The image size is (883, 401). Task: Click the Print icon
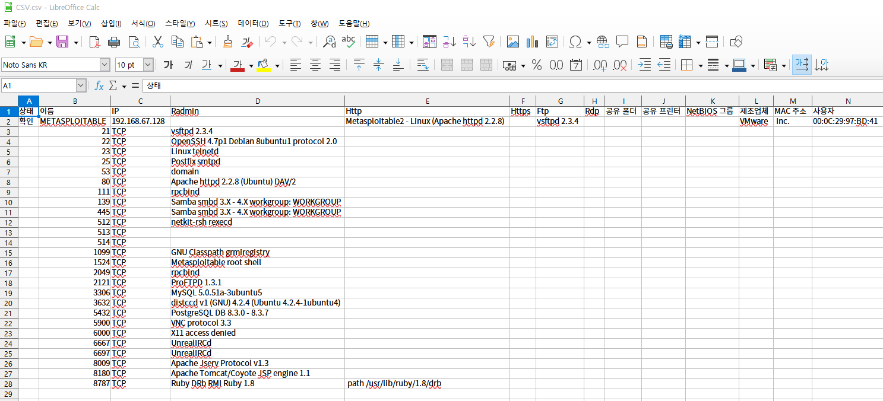(114, 42)
